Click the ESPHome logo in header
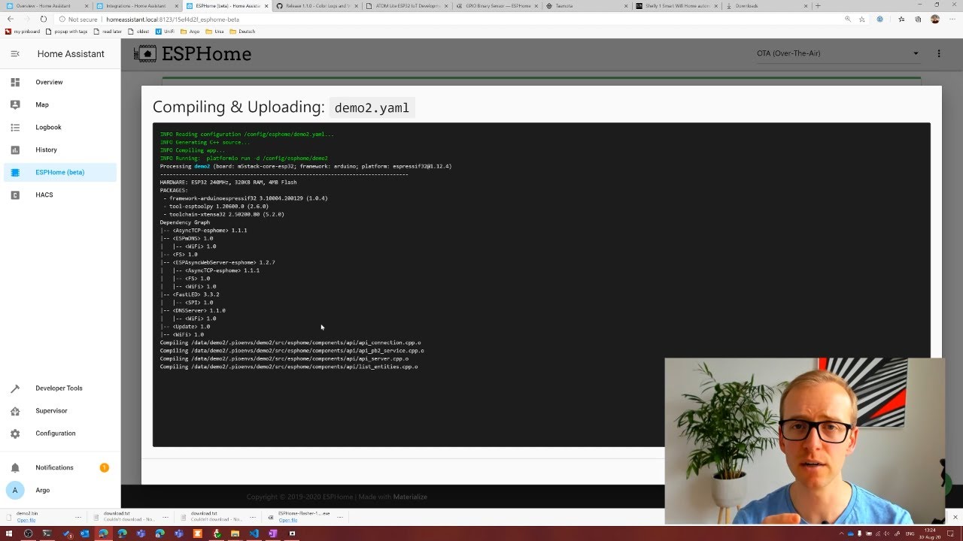Screen dimensions: 963x541 click(193, 53)
